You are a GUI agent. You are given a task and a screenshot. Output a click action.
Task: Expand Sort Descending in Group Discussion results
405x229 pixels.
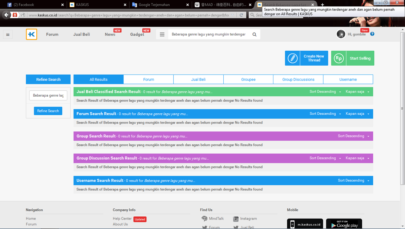[x=325, y=158]
